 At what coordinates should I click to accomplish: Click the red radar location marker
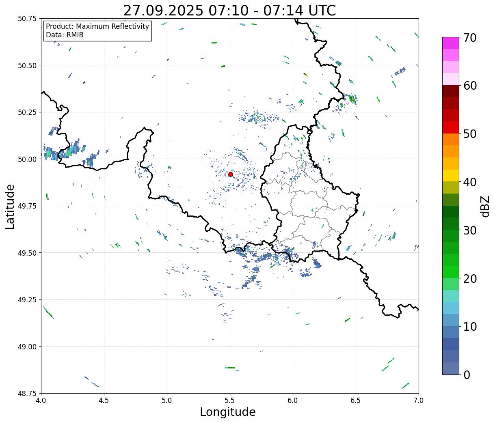(231, 174)
